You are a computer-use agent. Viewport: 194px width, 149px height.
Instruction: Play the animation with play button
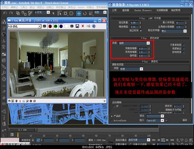click(163, 140)
